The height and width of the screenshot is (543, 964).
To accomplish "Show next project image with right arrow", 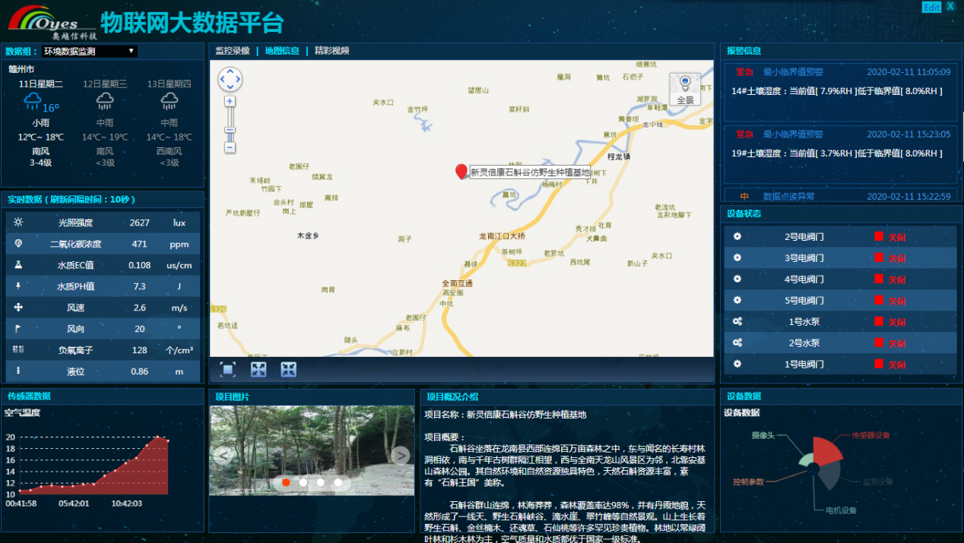I will coord(401,455).
